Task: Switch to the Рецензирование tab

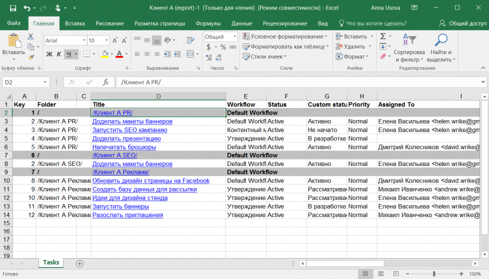Action: 284,23
